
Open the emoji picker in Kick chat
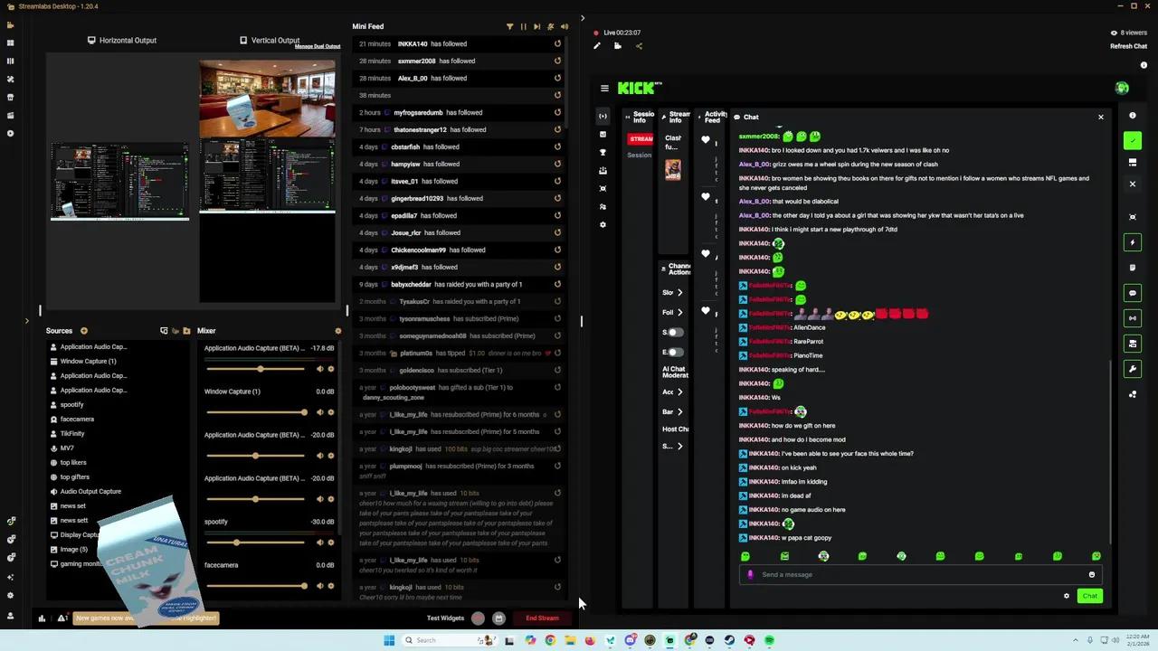[1091, 574]
